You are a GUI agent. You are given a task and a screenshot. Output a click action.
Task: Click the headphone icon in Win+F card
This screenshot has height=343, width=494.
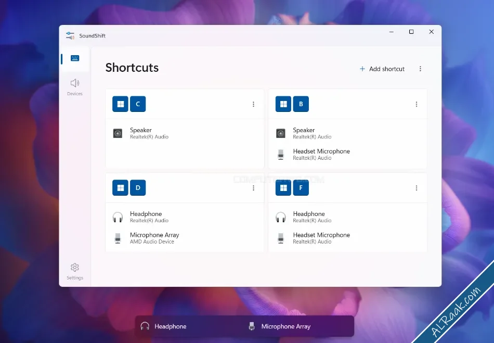281,217
